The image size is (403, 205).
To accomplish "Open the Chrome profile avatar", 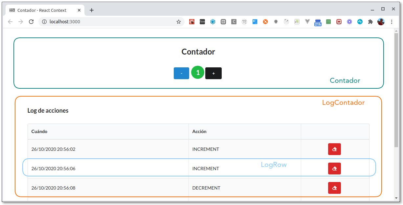I will (x=381, y=22).
